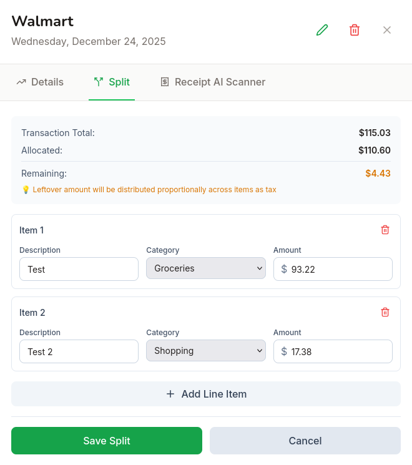Click the plus icon on Add Line Item
The width and height of the screenshot is (412, 465).
(x=170, y=394)
